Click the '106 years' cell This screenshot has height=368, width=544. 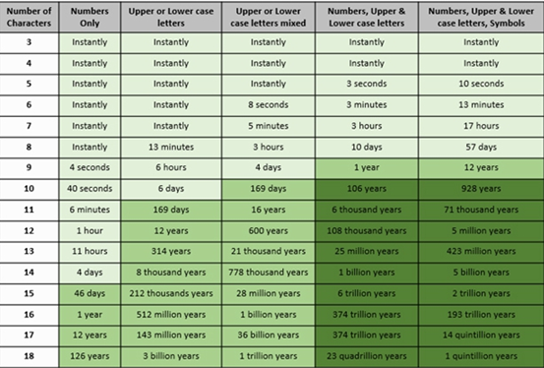pos(367,189)
